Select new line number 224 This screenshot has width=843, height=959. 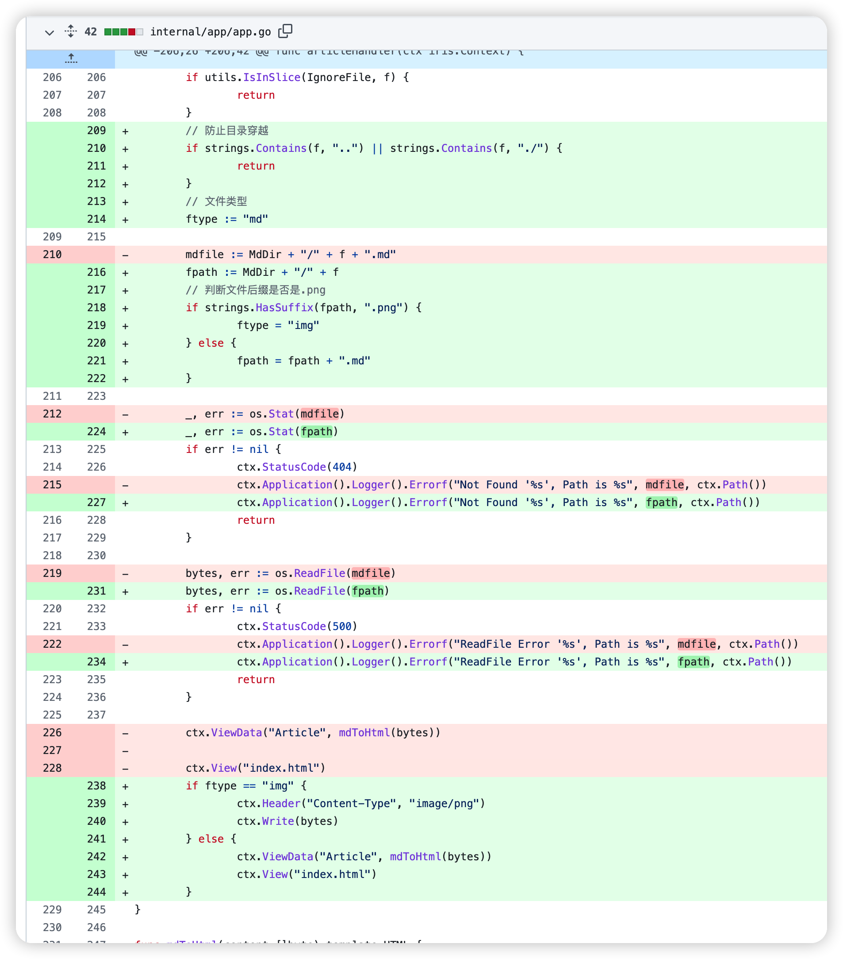(96, 432)
